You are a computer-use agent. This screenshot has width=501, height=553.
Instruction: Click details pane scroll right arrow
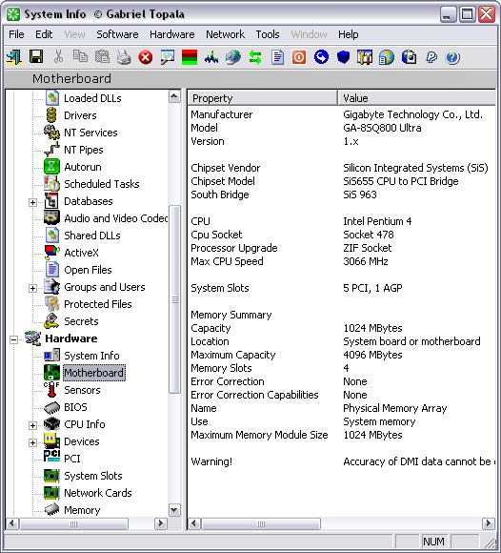[x=489, y=523]
